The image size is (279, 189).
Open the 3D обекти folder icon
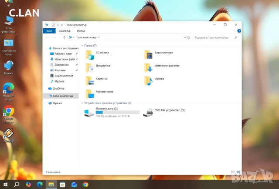[90, 54]
